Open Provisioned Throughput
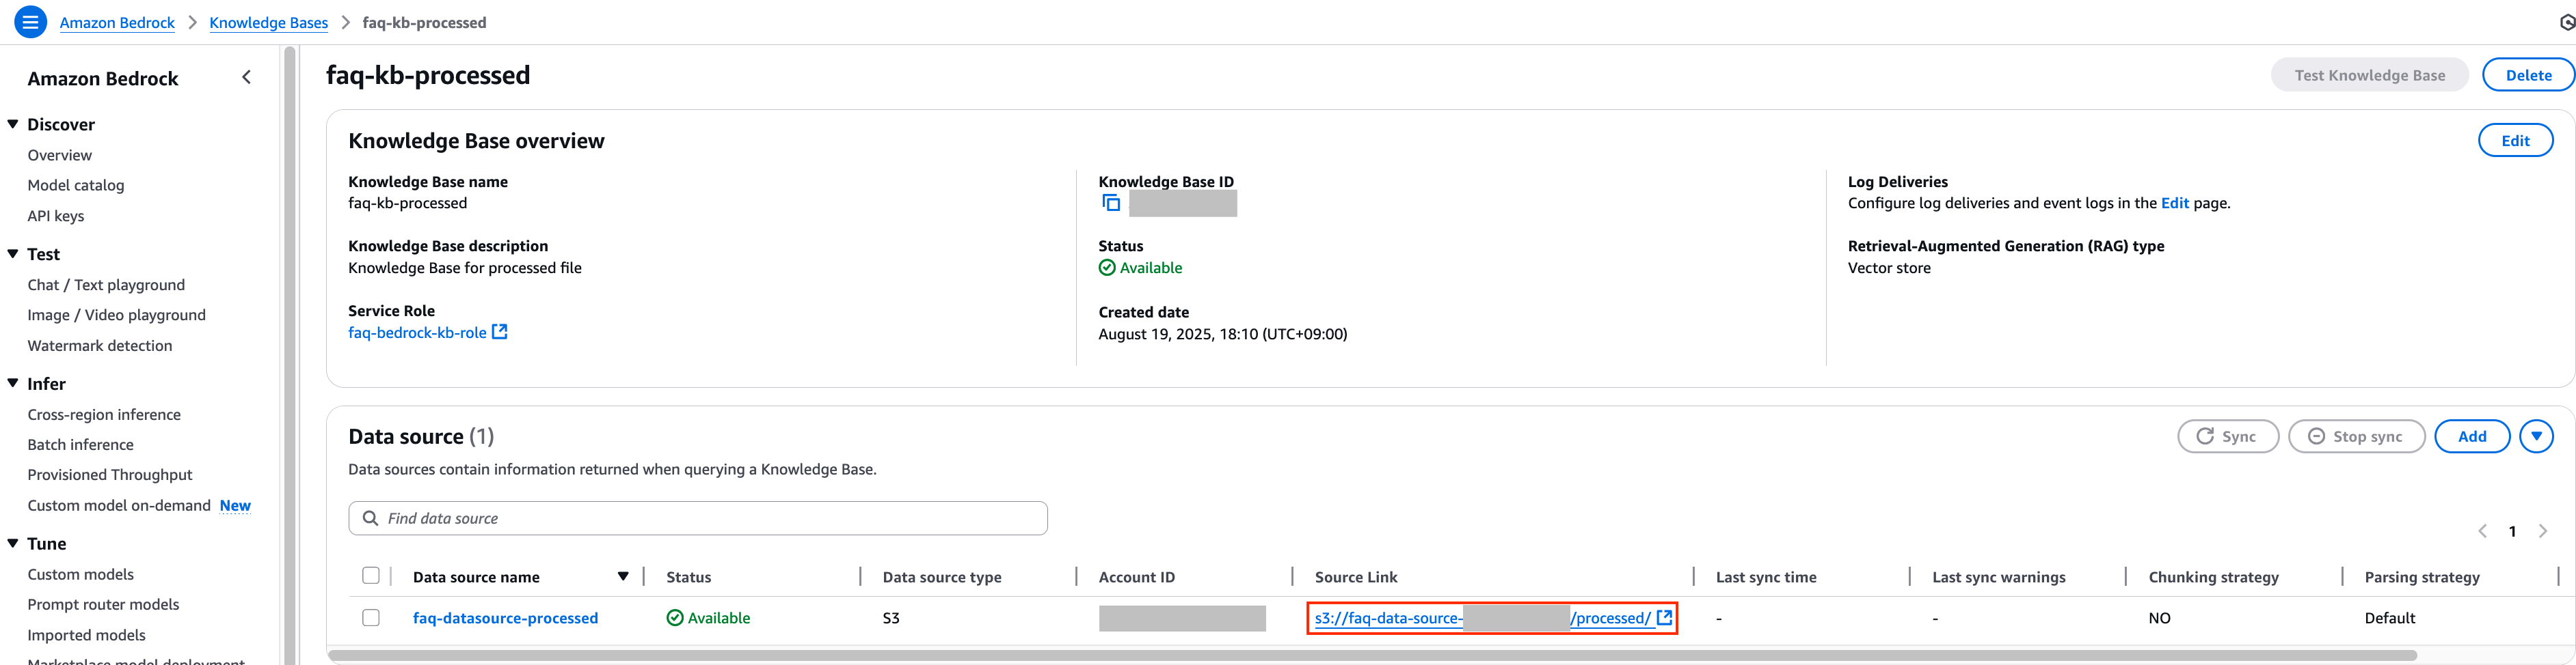 (x=110, y=475)
